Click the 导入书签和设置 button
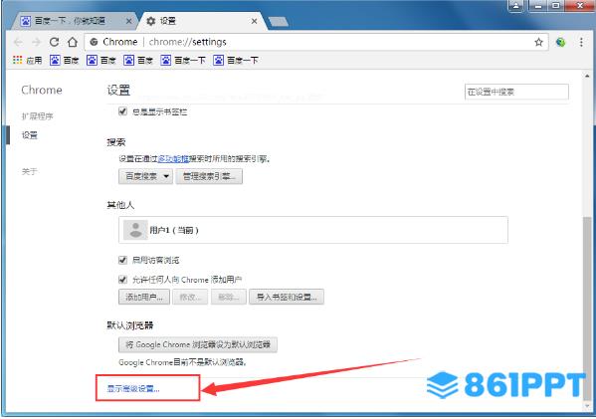Viewport: 596px width, 419px height. point(287,297)
